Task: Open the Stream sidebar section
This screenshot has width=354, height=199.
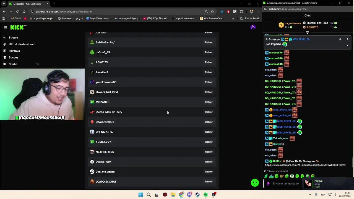Action: [x=13, y=38]
